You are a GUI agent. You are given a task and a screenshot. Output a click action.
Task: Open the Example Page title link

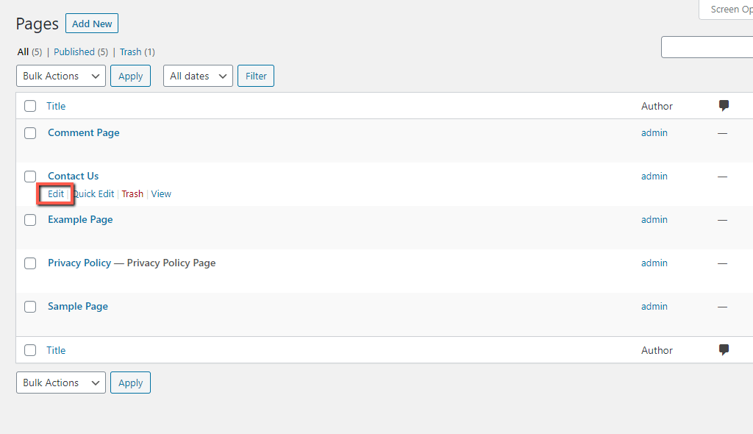[80, 220]
